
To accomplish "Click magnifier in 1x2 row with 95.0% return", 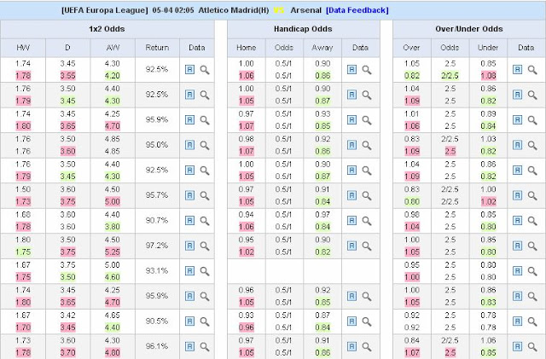I will click(205, 145).
